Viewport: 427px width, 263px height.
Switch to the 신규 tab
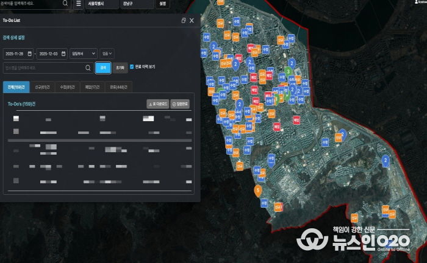[x=41, y=87]
